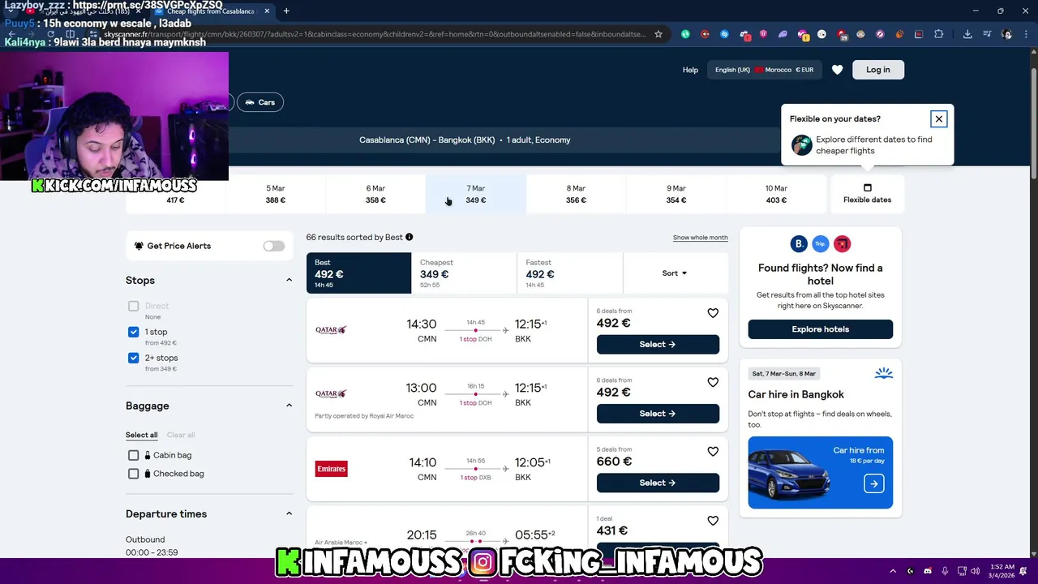Heart the Air Arabia Maroc 20:15 flight
The width and height of the screenshot is (1038, 584).
point(713,521)
